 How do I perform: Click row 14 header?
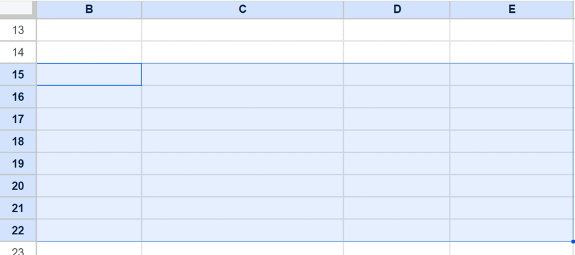click(18, 53)
